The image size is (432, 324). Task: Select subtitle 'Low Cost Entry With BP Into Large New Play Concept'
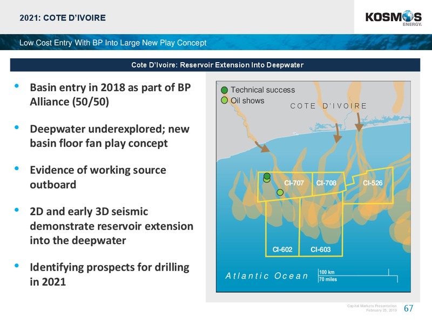(113, 43)
